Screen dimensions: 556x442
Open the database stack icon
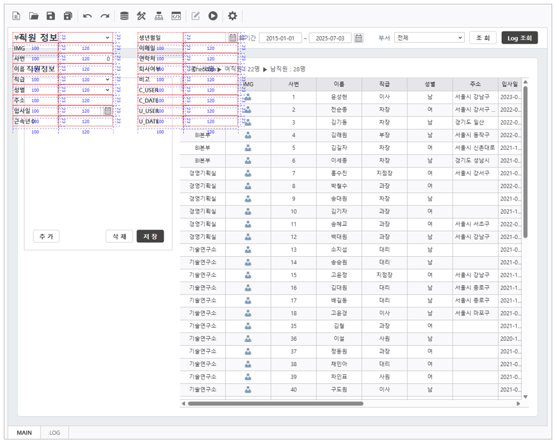[x=124, y=16]
